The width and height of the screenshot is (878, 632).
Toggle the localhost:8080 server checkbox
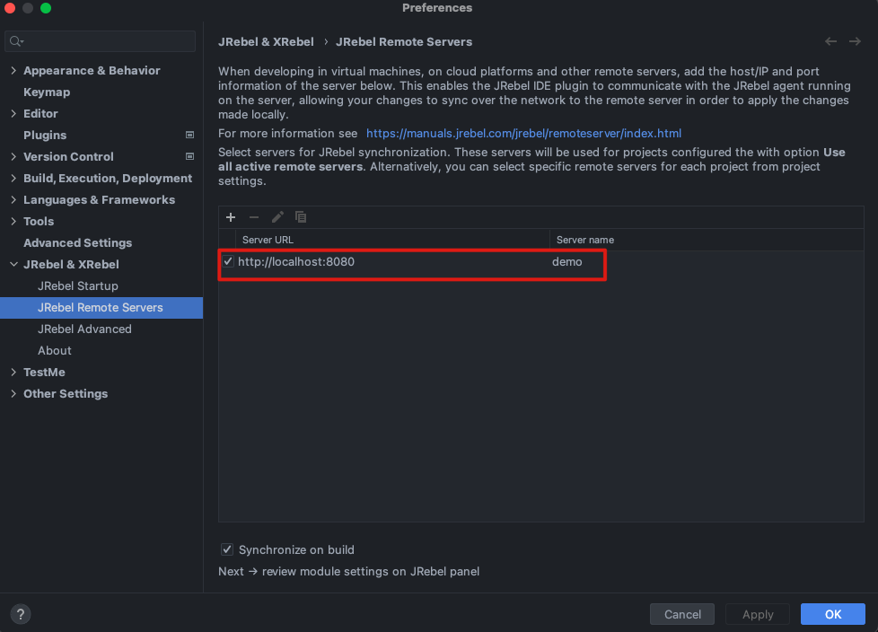228,261
